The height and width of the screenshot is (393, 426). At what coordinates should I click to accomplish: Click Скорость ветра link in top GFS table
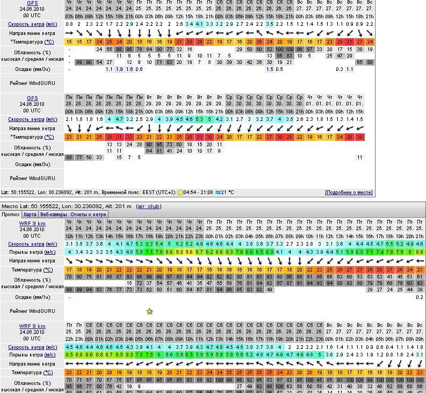pyautogui.click(x=26, y=24)
